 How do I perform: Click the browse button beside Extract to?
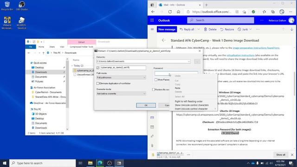coord(197,61)
